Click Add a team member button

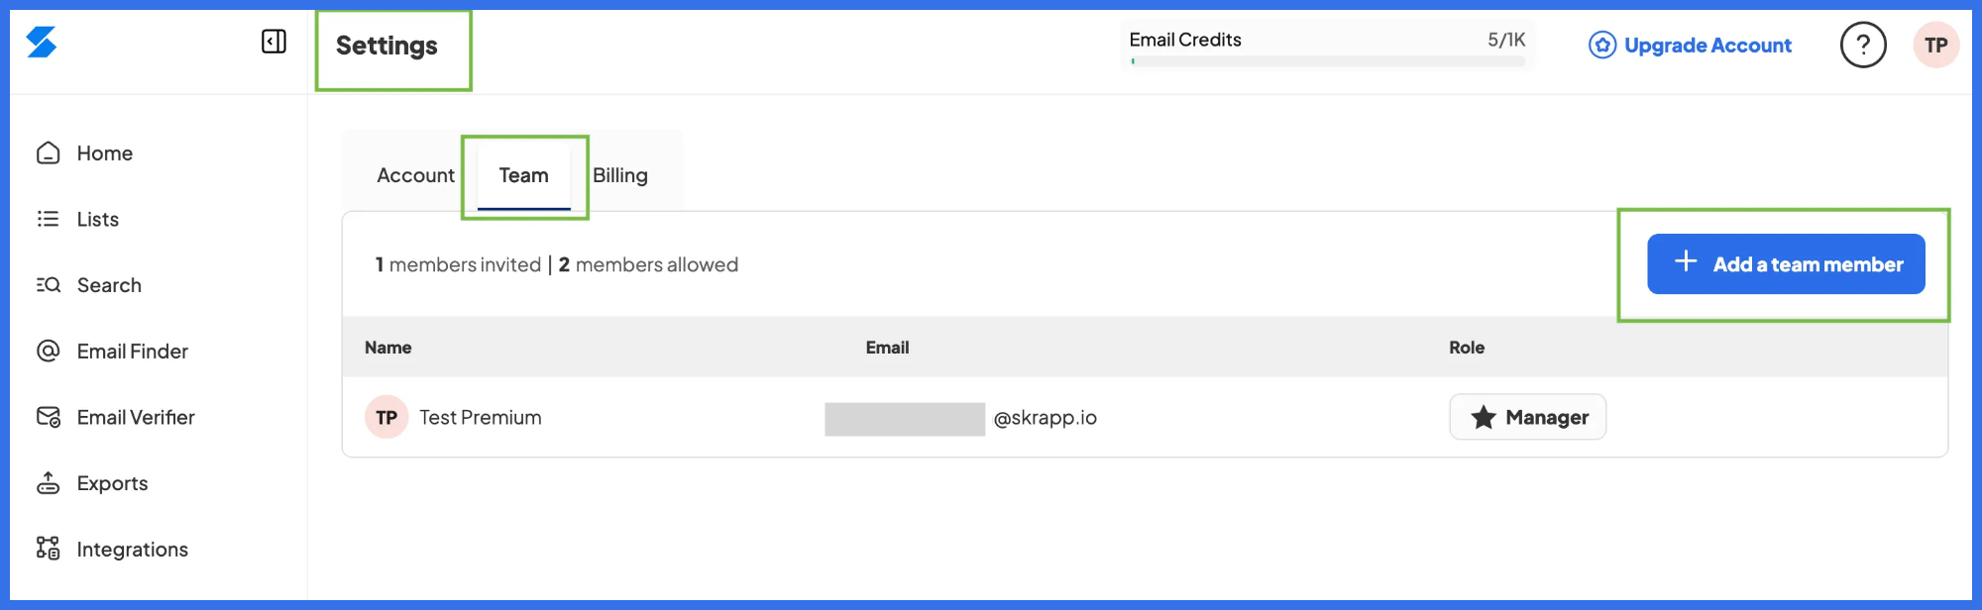[x=1786, y=263]
